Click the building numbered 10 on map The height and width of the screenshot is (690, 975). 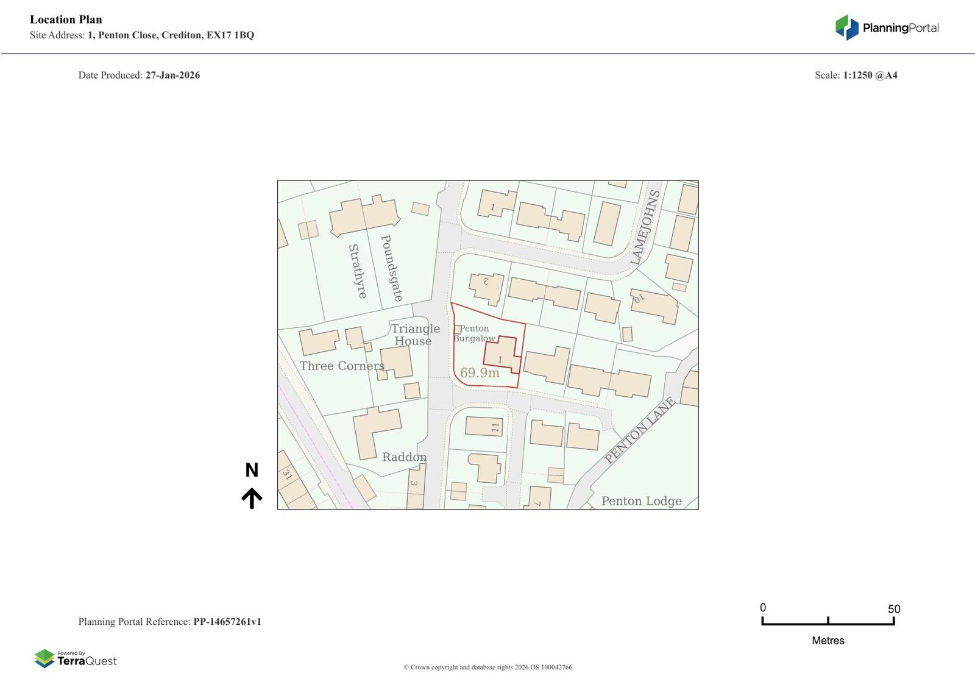coord(654,305)
